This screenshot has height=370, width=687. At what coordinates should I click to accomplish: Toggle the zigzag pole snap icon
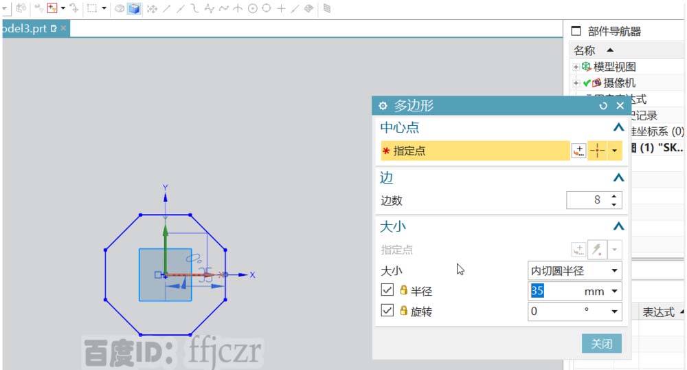click(x=210, y=8)
